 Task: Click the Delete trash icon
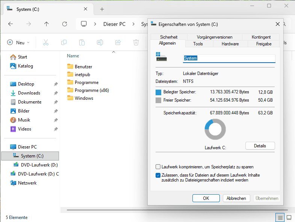[136, 43]
